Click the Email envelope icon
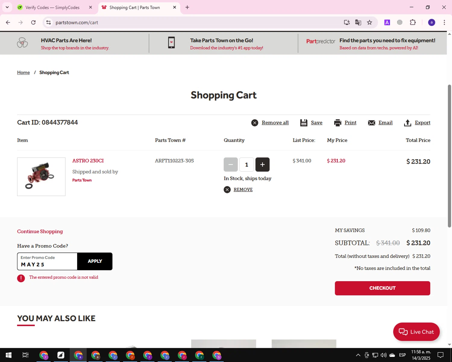 372,123
